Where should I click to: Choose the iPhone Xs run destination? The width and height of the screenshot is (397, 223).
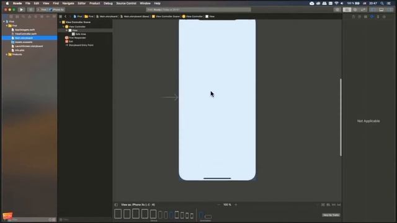[x=58, y=10]
